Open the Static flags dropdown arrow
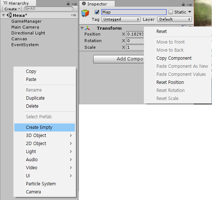The height and width of the screenshot is (200, 212). click(190, 12)
